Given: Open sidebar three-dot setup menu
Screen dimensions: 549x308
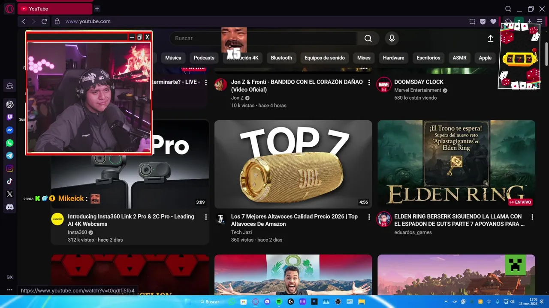Looking at the screenshot, I should [9, 290].
